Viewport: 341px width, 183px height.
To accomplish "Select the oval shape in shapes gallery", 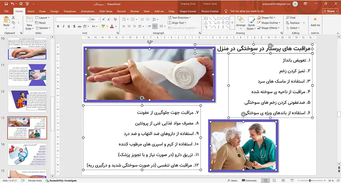I will 223,18.
